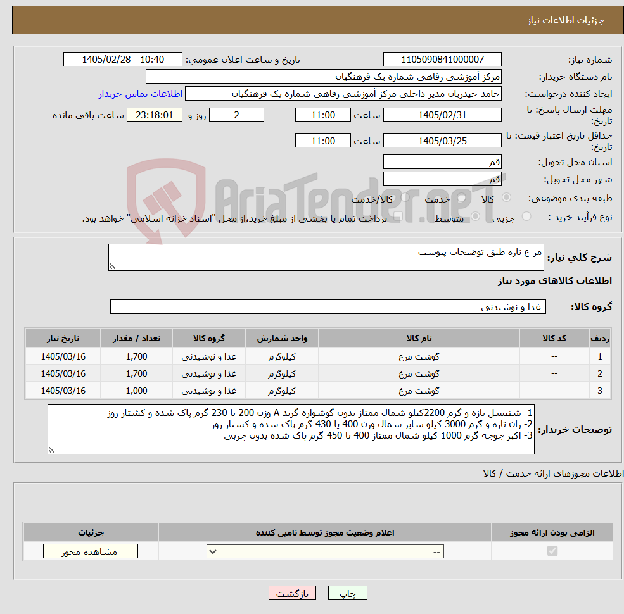Click the نام کالا column header
624x614 pixels.
[x=419, y=339]
